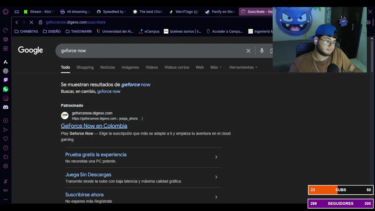Open the Extensions puzzle sidebar icon
This screenshot has height=211, width=375.
tap(6, 157)
